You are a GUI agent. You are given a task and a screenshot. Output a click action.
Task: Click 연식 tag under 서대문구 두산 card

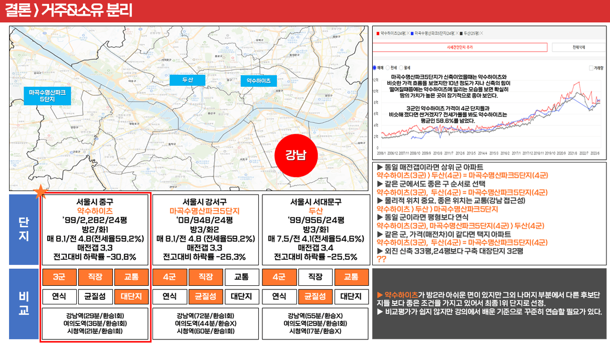click(x=279, y=297)
